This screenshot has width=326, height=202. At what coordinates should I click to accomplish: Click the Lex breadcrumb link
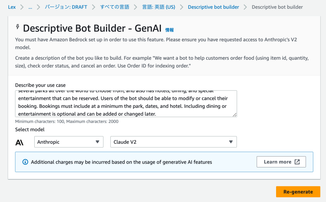point(12,7)
